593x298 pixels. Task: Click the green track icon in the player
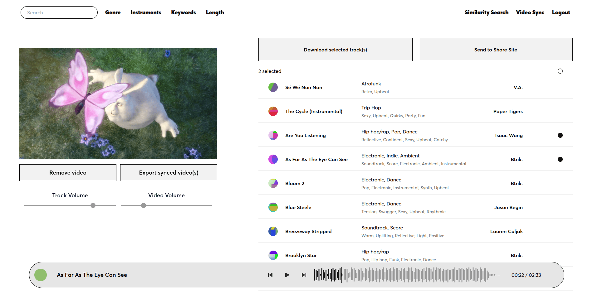click(x=40, y=275)
